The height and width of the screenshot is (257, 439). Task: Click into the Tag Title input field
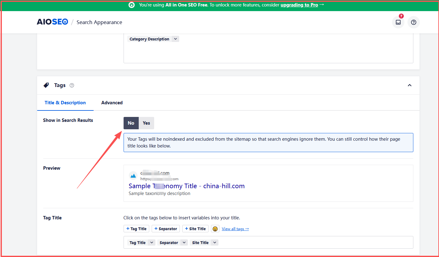(x=268, y=242)
